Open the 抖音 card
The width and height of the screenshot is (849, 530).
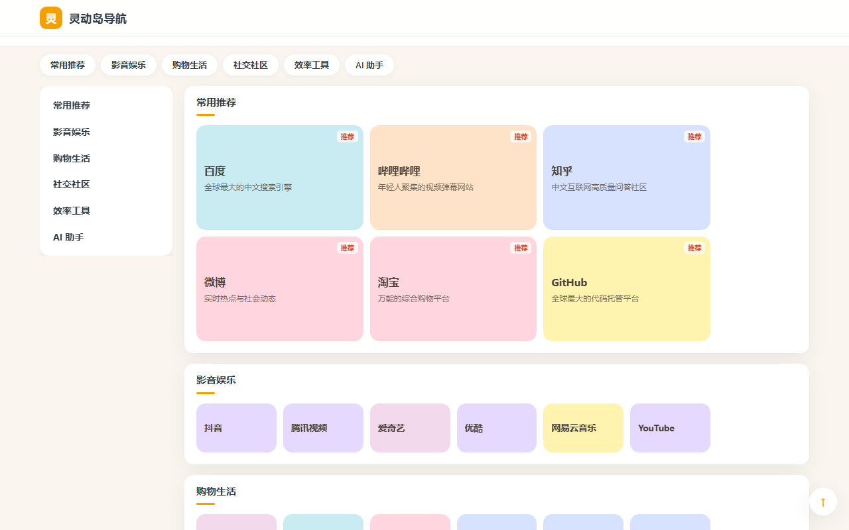236,428
